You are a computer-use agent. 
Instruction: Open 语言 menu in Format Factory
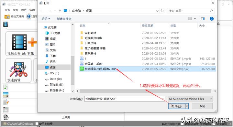pos(24,10)
